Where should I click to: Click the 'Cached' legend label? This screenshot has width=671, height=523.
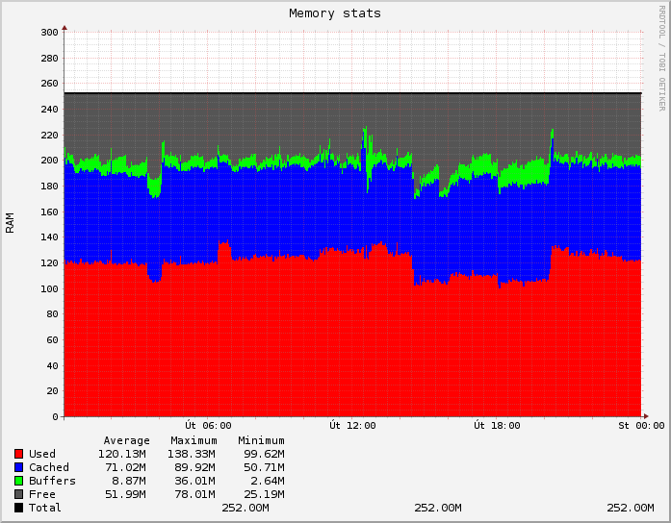pos(49,467)
